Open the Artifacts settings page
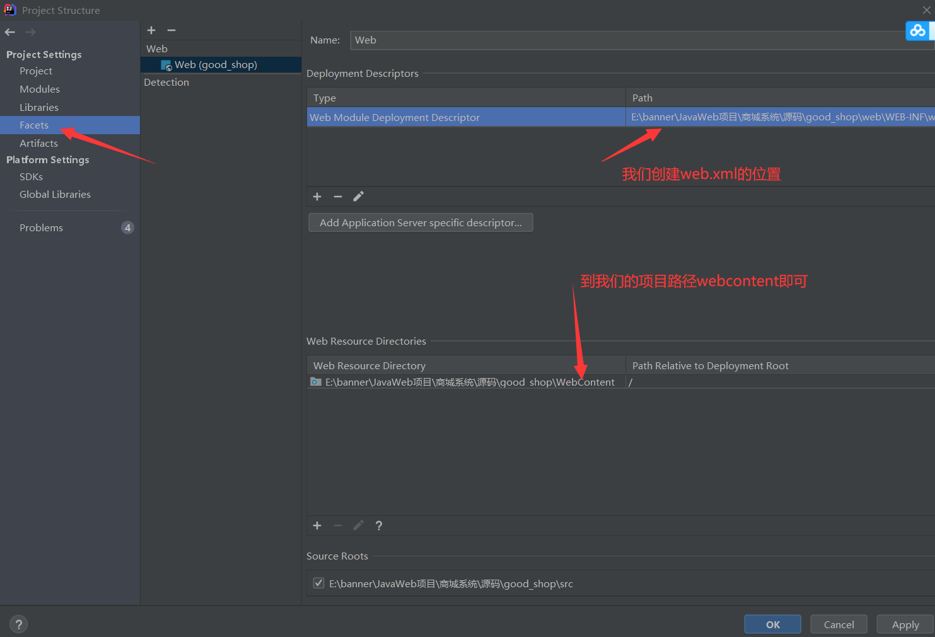 click(x=38, y=144)
